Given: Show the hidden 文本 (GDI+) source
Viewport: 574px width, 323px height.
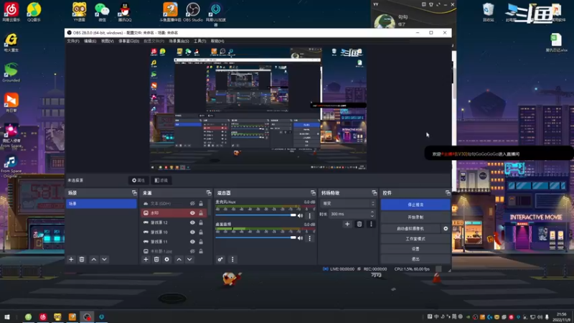Looking at the screenshot, I should (x=192, y=203).
